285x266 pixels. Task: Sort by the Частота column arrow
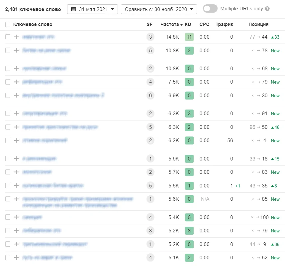(182, 25)
